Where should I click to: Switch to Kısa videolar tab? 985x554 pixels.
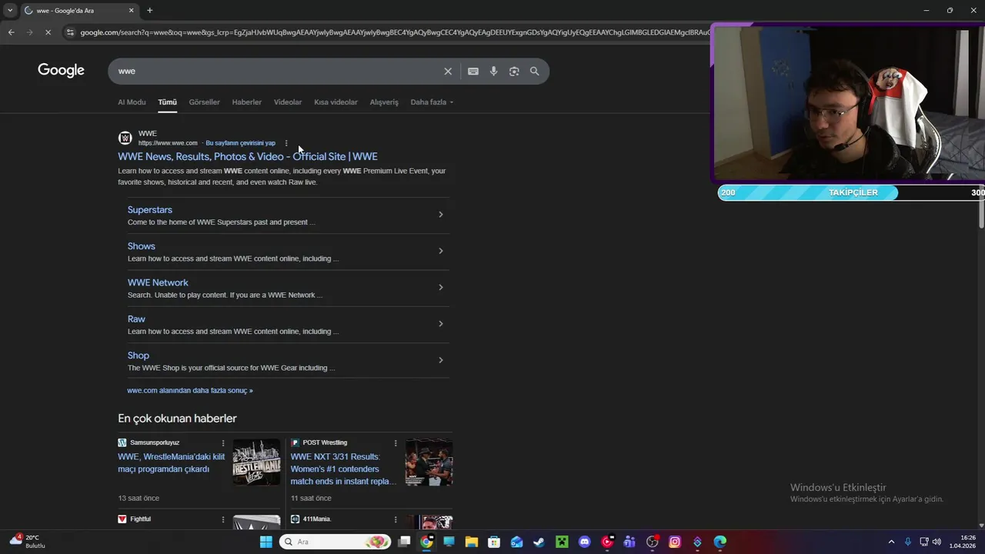(336, 102)
